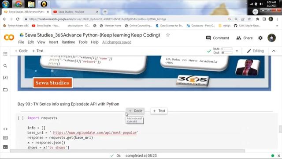Open the Tools menu
The height and width of the screenshot is (159, 282).
click(83, 42)
